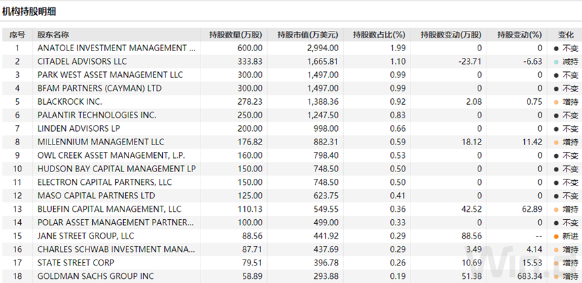Select MASO CAPITAL PARTNERS LTD

[96, 196]
